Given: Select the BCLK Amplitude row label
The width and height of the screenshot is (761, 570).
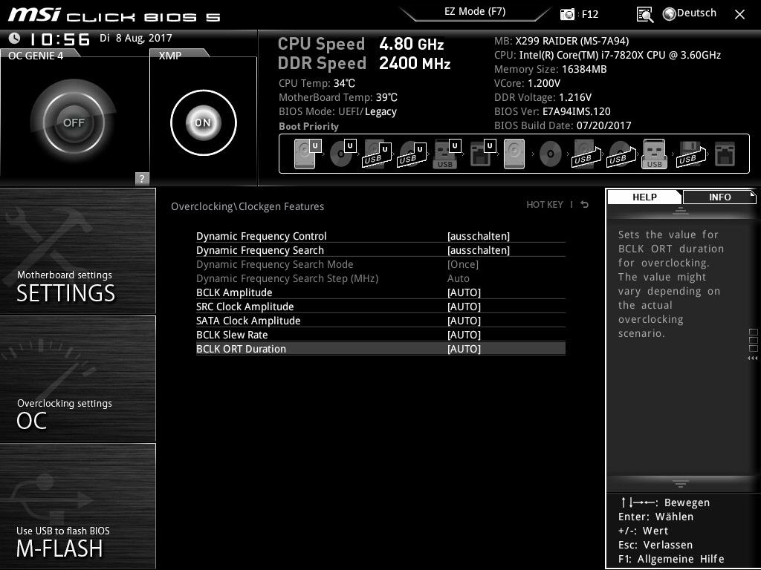Looking at the screenshot, I should pyautogui.click(x=234, y=292).
